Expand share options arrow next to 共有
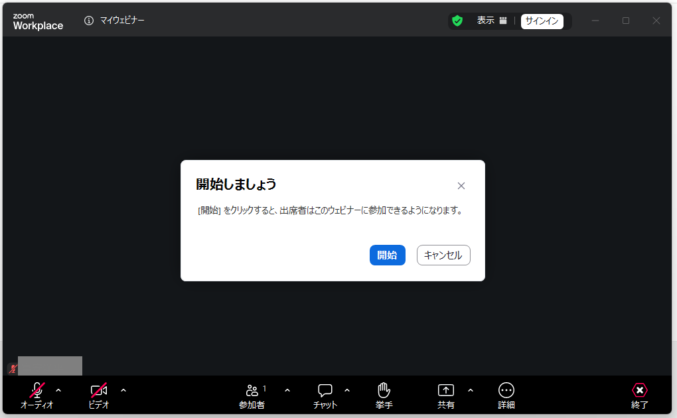 (471, 390)
